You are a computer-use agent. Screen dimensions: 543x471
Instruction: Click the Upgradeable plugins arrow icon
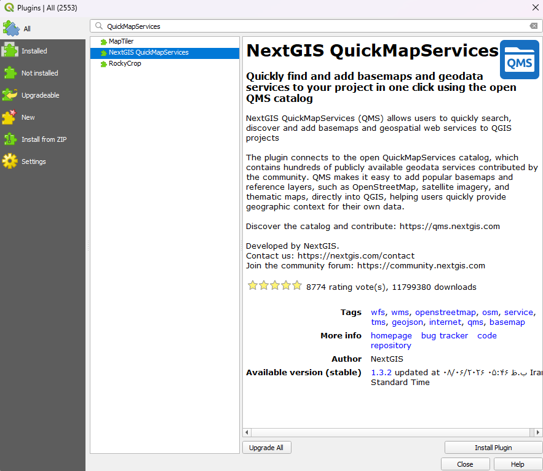click(10, 95)
